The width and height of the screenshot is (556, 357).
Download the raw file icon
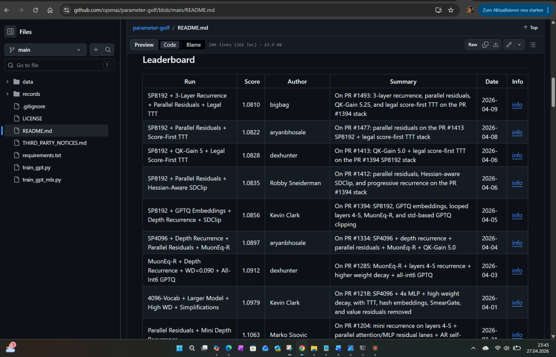point(495,44)
